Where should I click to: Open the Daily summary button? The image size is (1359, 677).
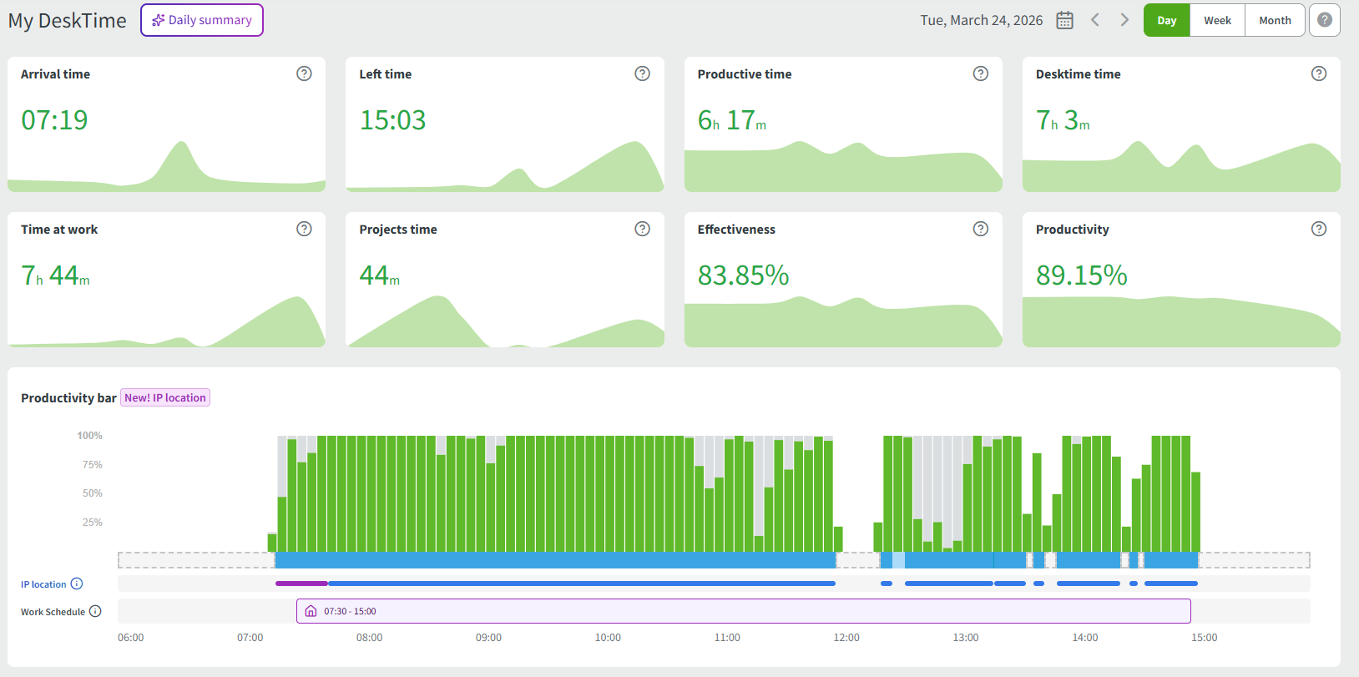202,20
